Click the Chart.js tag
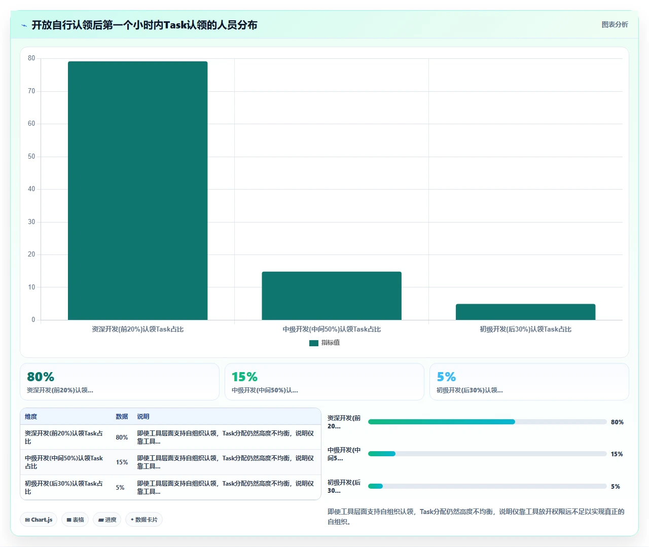The width and height of the screenshot is (649, 547). click(39, 520)
